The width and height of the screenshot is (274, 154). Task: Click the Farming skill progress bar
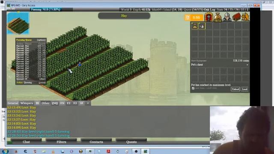coord(52,9)
